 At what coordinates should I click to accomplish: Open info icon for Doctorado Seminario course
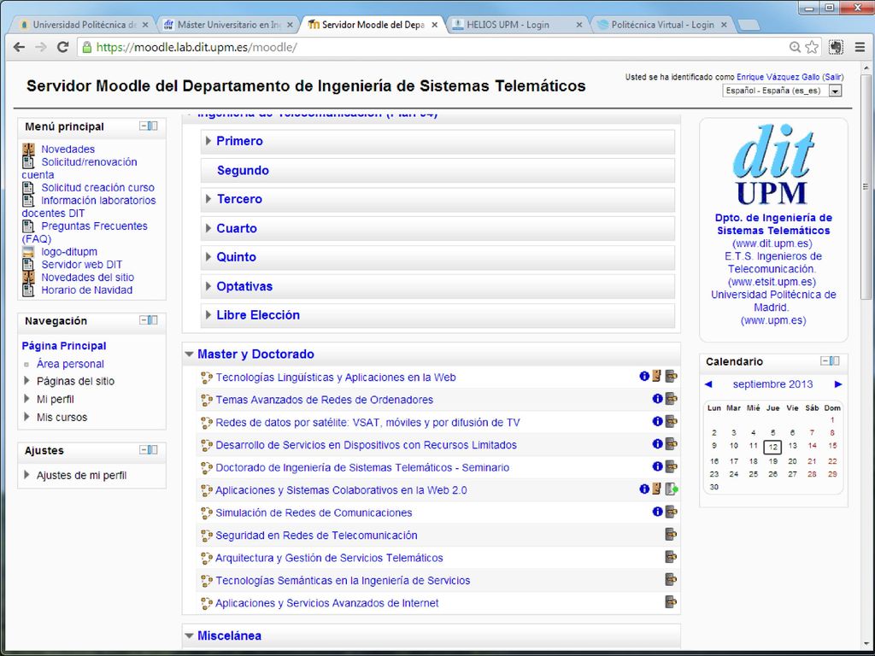pos(657,466)
